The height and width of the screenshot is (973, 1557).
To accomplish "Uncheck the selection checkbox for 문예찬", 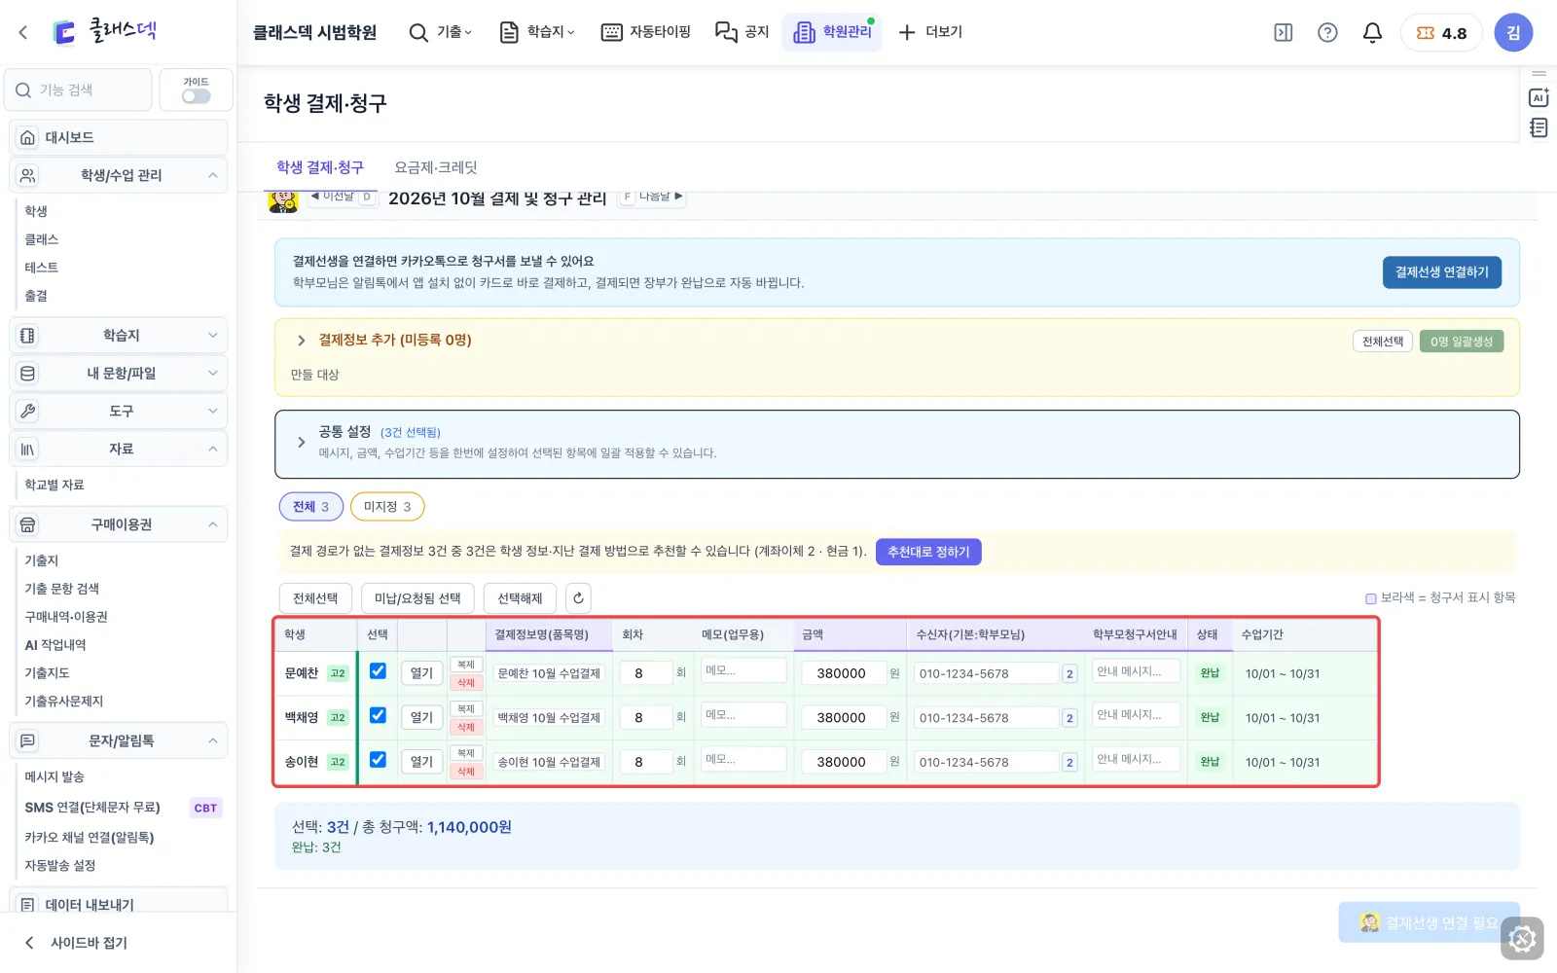I will tap(378, 671).
